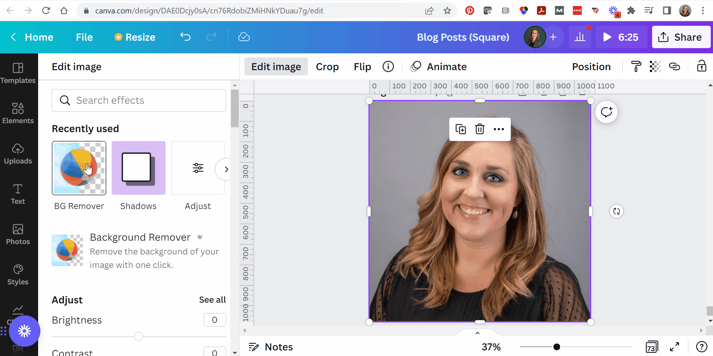Click the undo arrow icon
The height and width of the screenshot is (356, 713).
185,37
